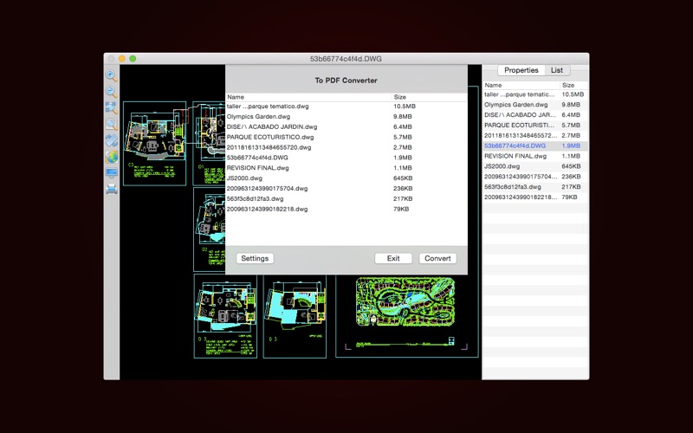Viewport: 693px width, 433px height.
Task: Click the 79KB size in the side panel
Action: [569, 197]
